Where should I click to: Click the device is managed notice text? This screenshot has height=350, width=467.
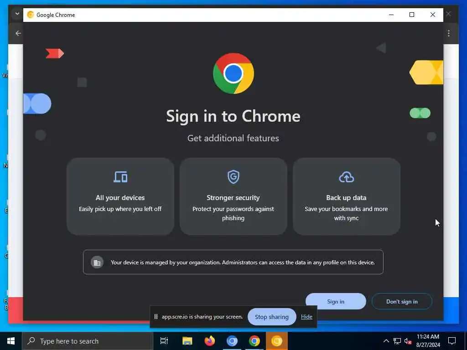pos(243,262)
